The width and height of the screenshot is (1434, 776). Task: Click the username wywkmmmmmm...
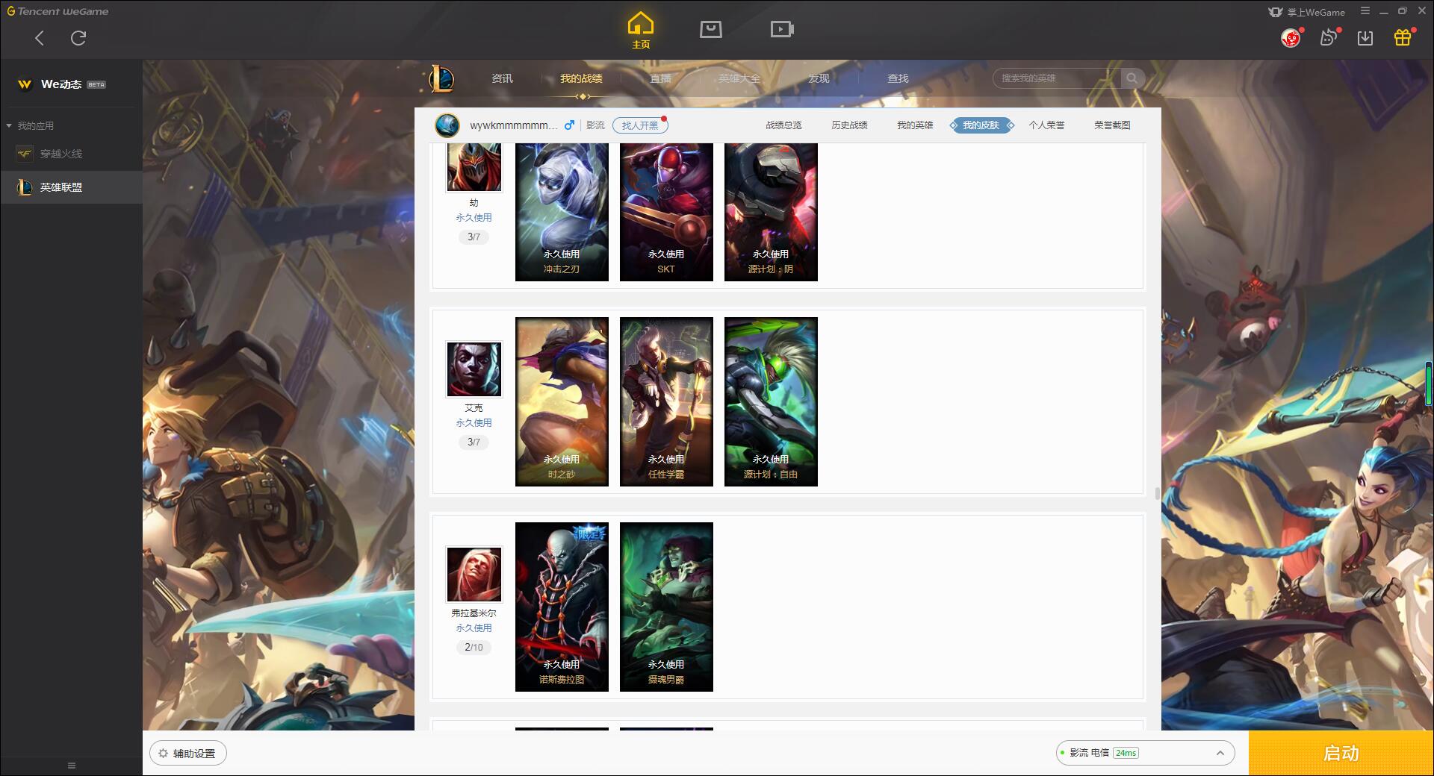click(x=513, y=125)
